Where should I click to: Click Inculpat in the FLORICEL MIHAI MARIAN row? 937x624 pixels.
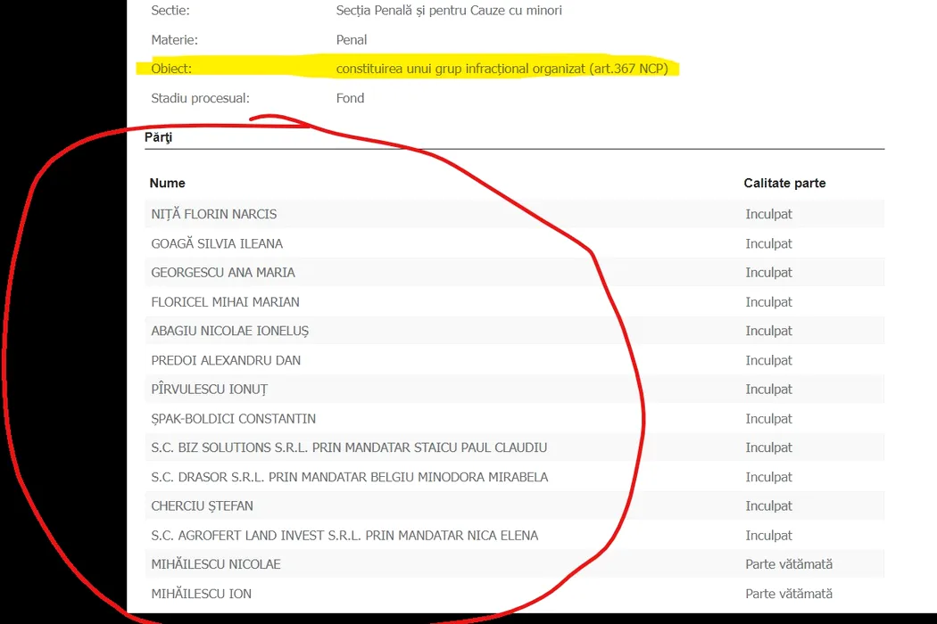(768, 302)
